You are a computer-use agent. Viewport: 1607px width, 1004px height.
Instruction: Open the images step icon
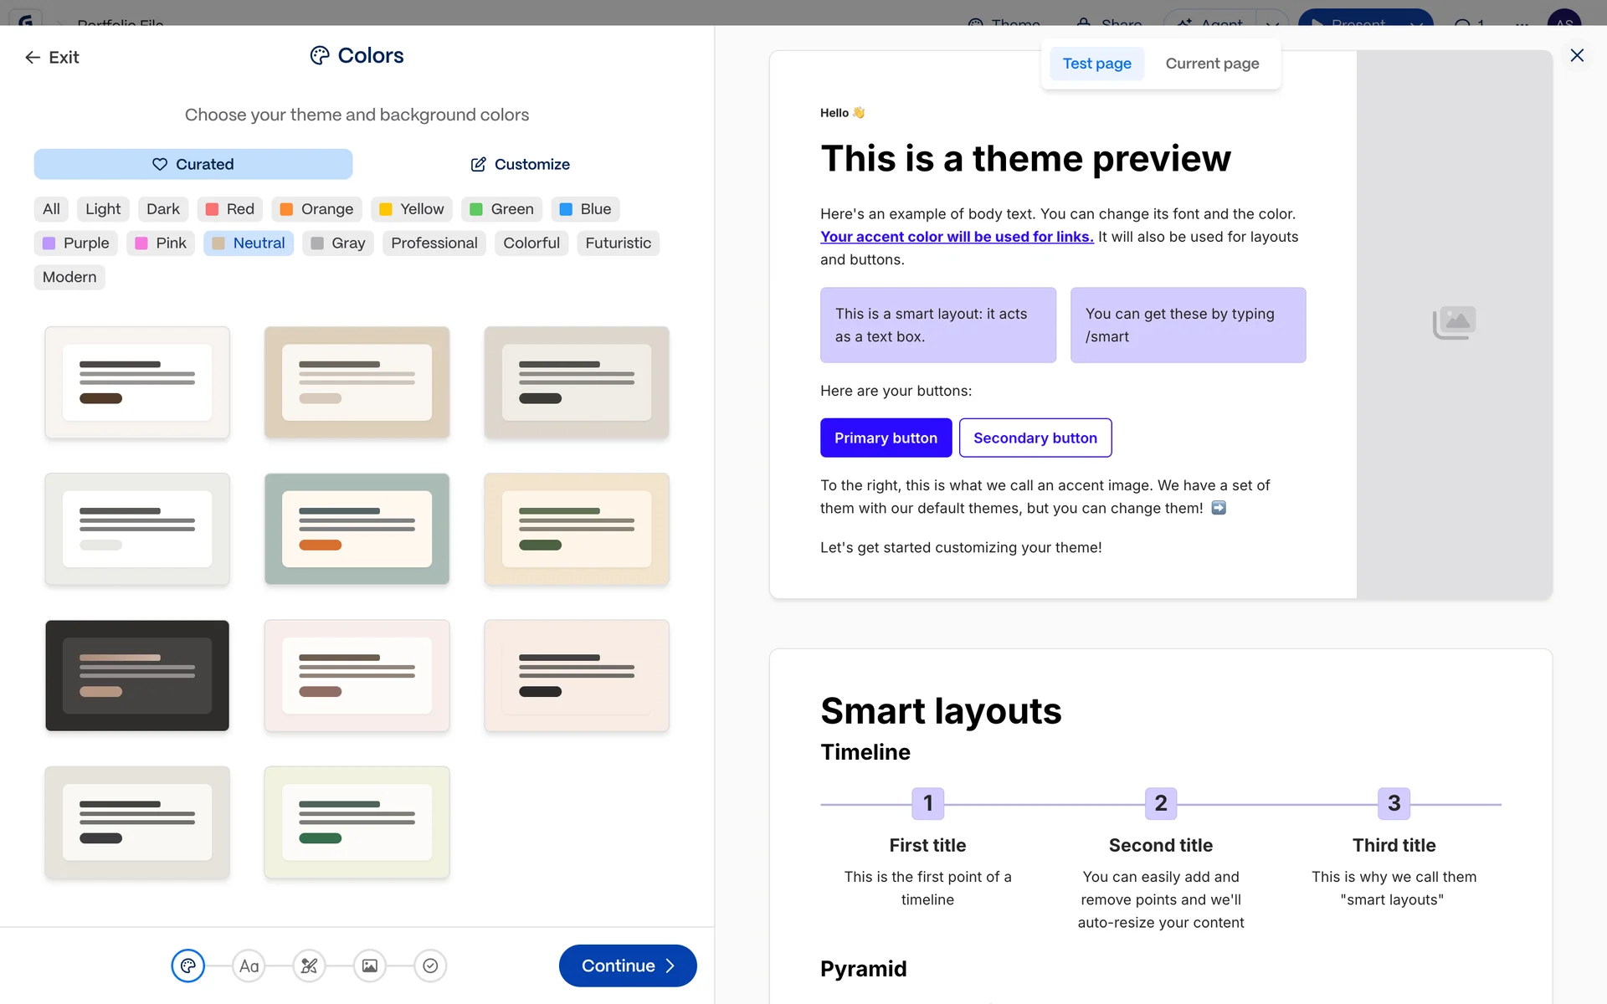pos(369,966)
